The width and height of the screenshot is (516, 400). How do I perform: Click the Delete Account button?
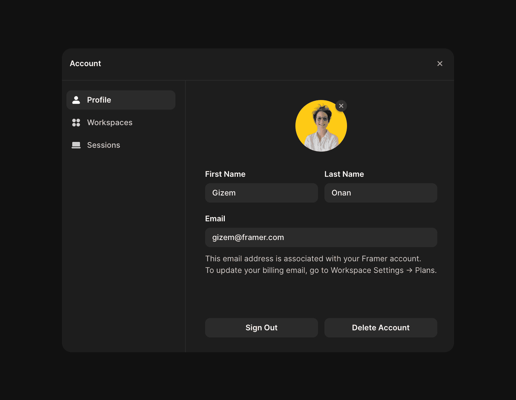coord(381,328)
